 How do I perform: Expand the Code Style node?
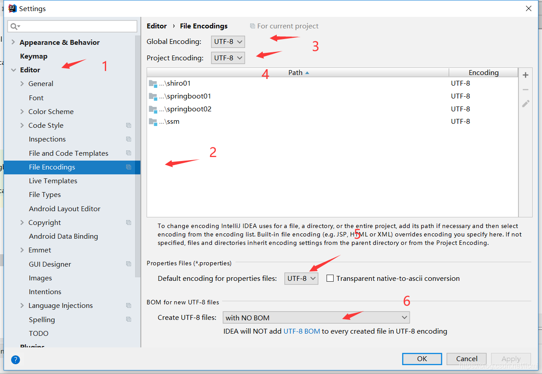click(x=22, y=126)
